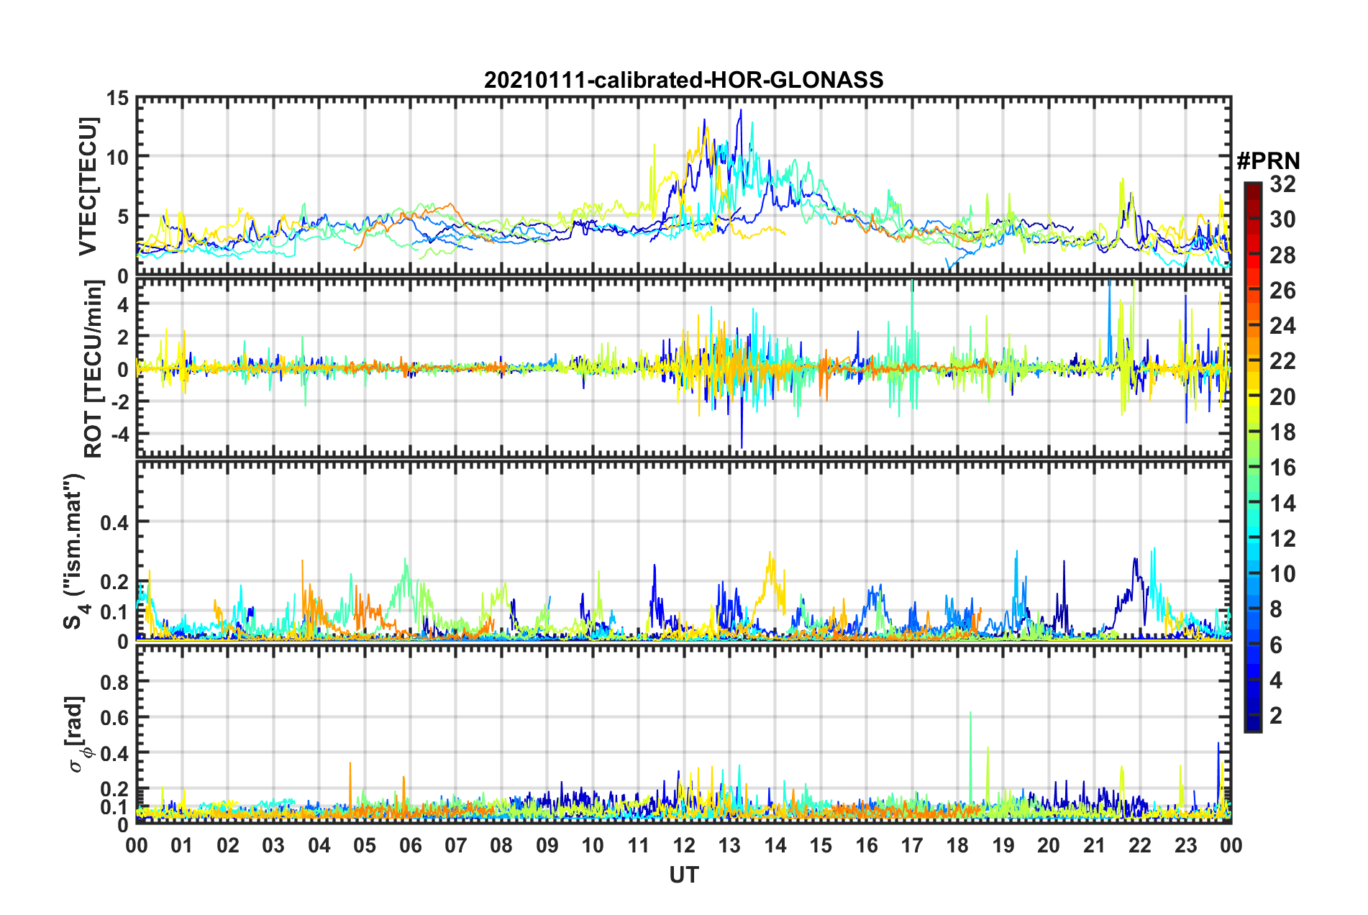The width and height of the screenshot is (1368, 915).
Task: Select the ROT [TECU/min] y-axis label
Action: coord(93,369)
